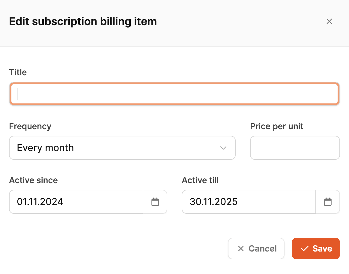349x274 pixels.
Task: Save the subscription billing item
Action: (316, 249)
